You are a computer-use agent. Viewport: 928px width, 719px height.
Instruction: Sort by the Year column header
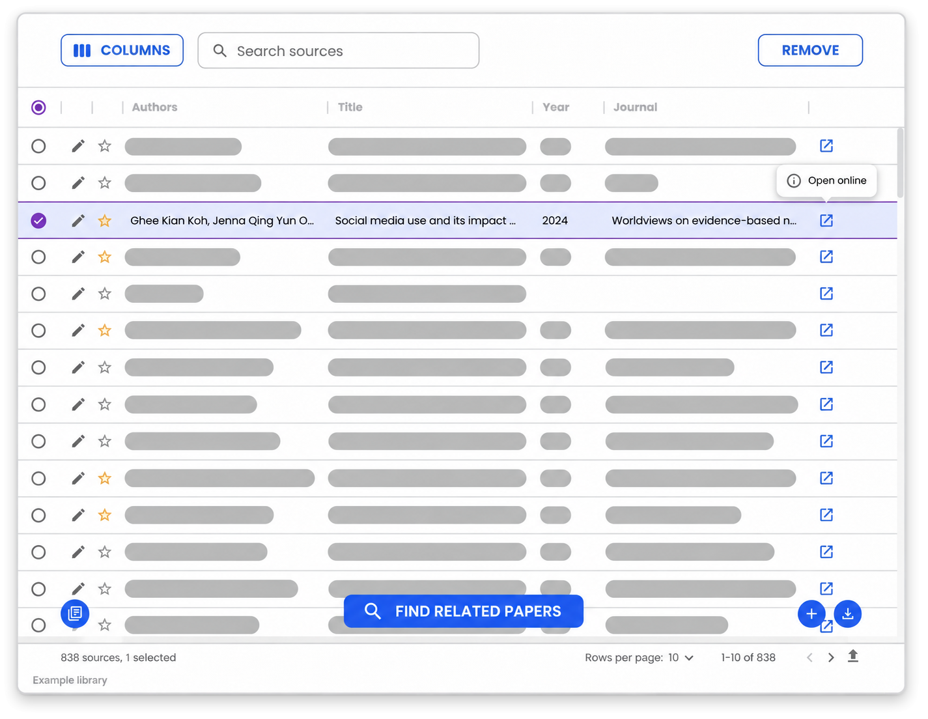tap(555, 107)
